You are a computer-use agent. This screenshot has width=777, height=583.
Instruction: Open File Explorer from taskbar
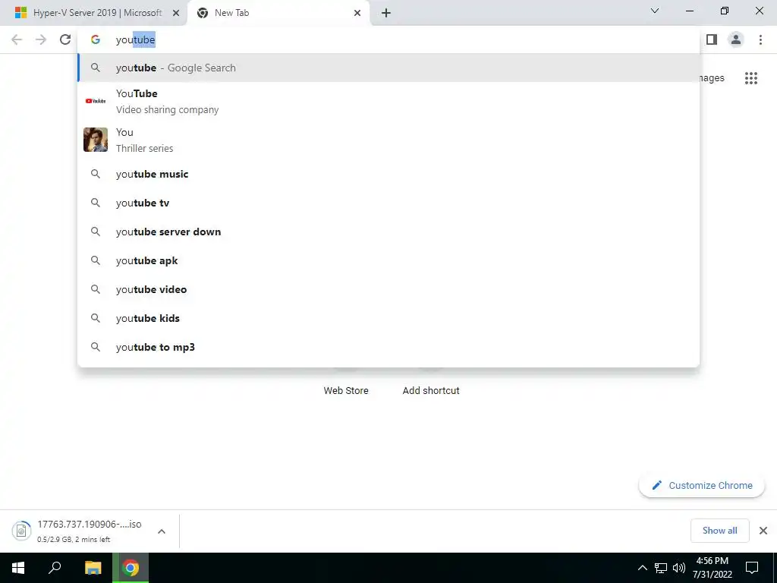(93, 568)
